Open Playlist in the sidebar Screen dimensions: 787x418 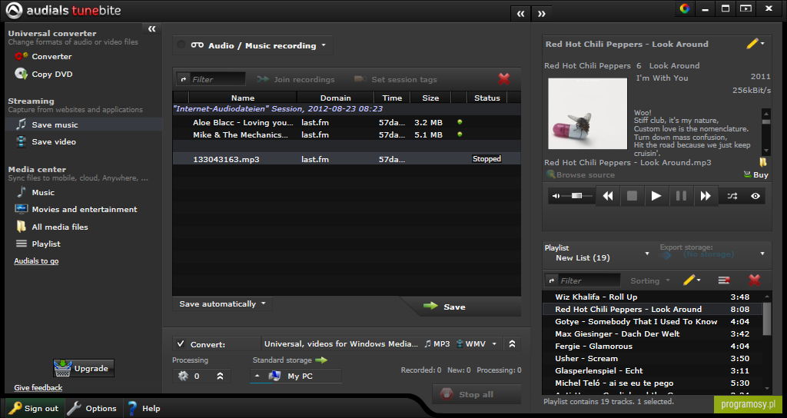[x=38, y=244]
